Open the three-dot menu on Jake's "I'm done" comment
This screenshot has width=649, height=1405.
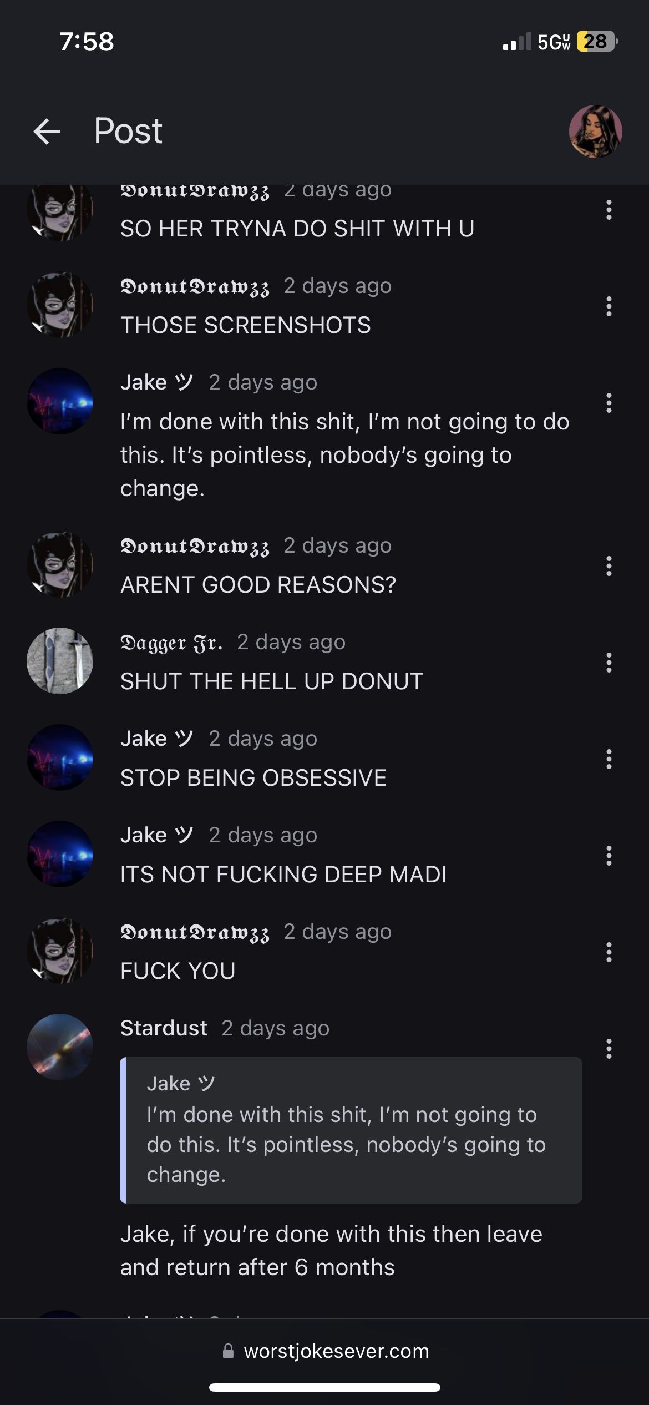click(609, 403)
